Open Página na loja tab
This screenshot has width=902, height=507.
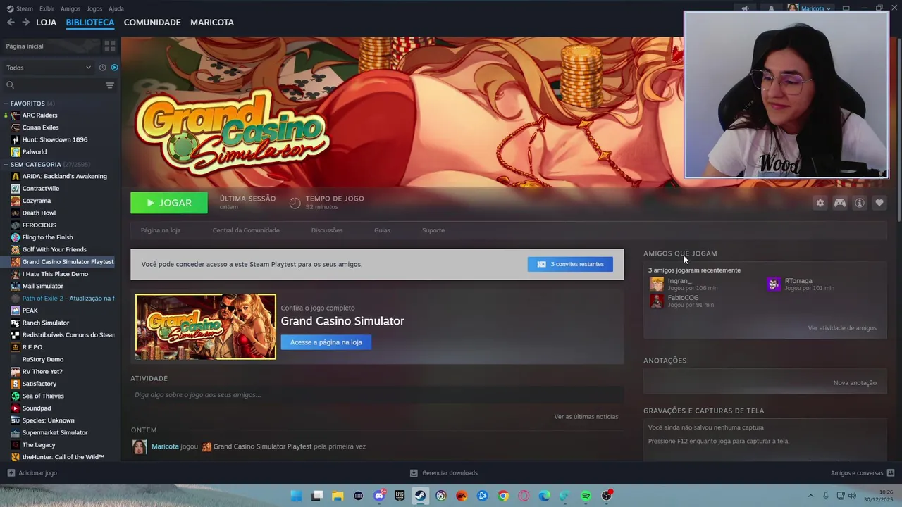[161, 230]
